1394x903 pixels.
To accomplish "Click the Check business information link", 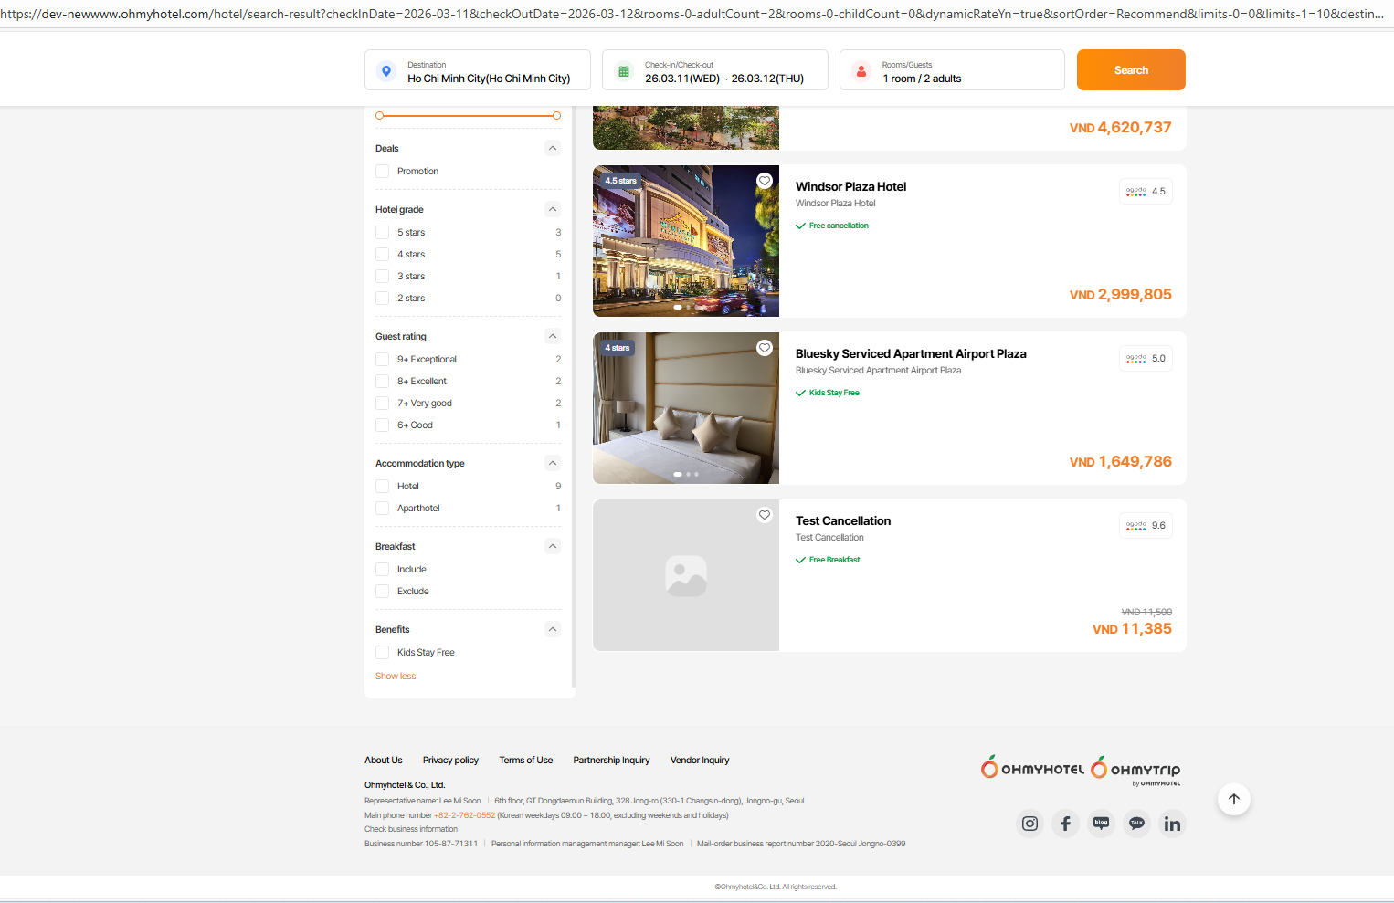I will pos(411,830).
